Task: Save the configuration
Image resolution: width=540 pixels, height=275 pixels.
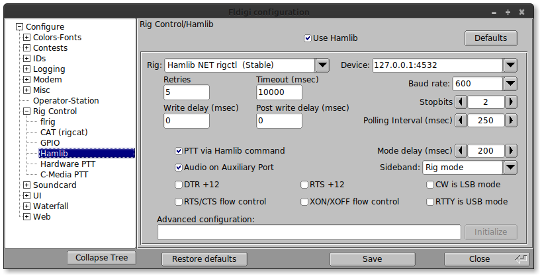Action: tap(373, 259)
